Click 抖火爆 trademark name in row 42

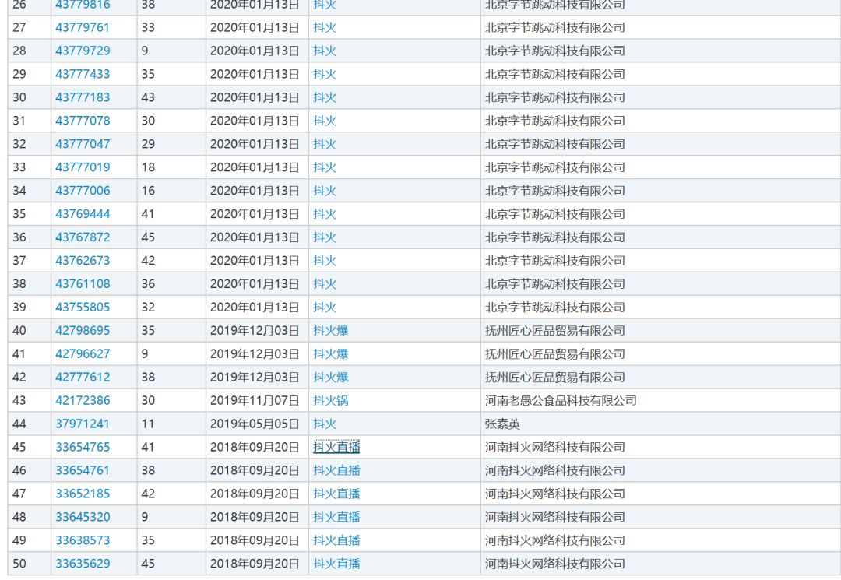[x=331, y=378]
